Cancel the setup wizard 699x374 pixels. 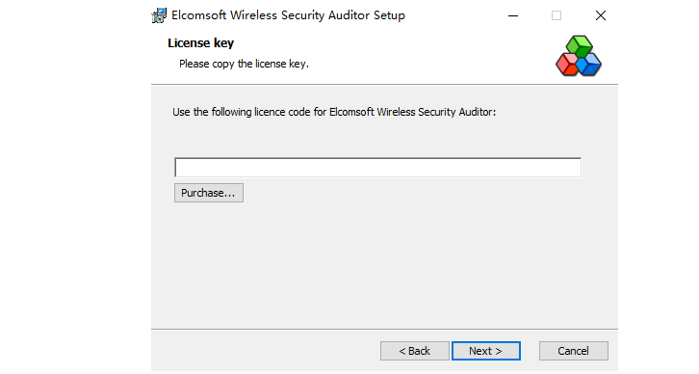click(573, 351)
